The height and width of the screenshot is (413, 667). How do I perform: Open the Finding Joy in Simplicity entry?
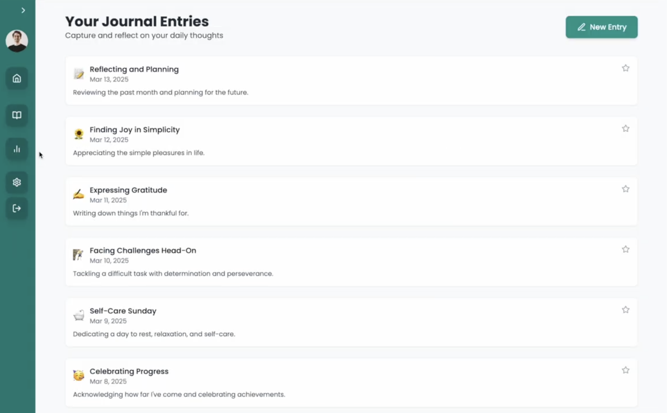[135, 130]
